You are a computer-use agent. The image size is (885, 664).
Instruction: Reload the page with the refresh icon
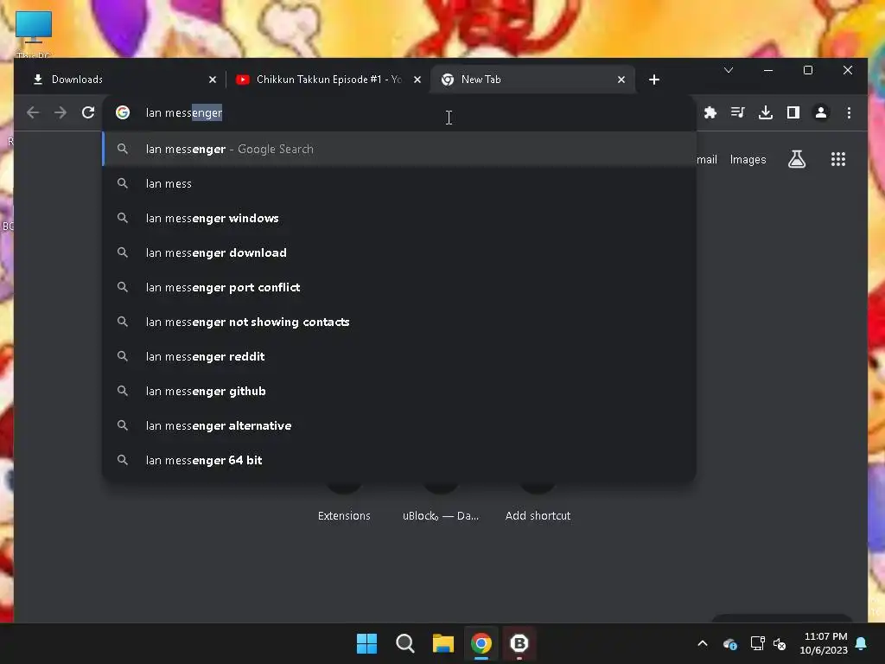(88, 112)
